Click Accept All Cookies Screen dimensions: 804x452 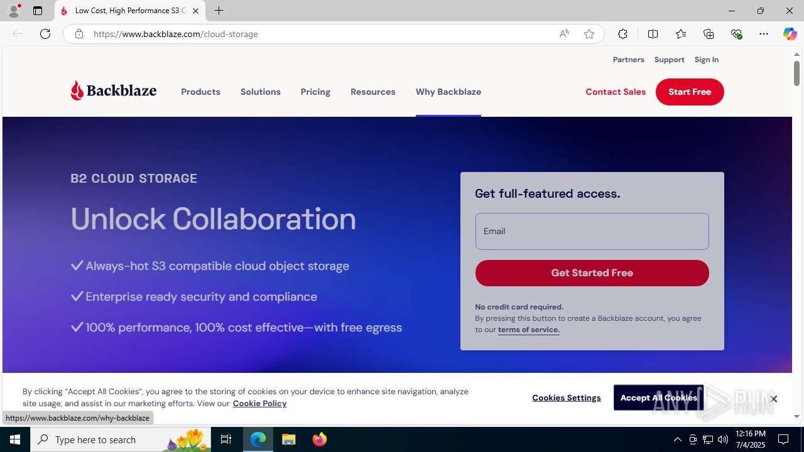(x=658, y=398)
